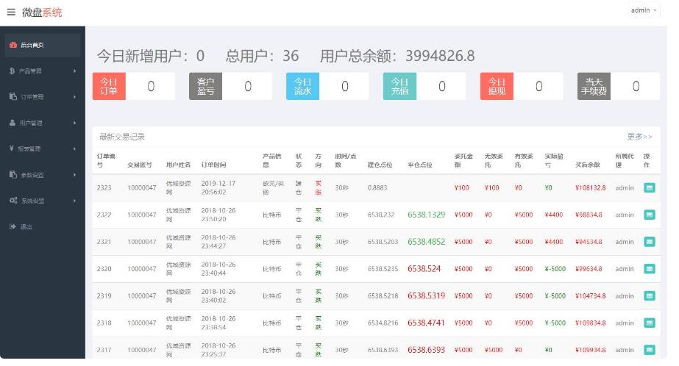Log out using the 退出 icon

[x=13, y=226]
